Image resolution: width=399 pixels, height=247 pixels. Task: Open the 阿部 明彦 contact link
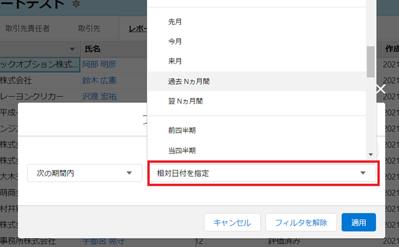[x=99, y=64]
